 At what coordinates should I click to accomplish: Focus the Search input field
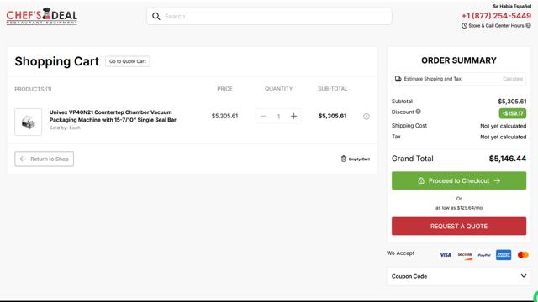(269, 17)
